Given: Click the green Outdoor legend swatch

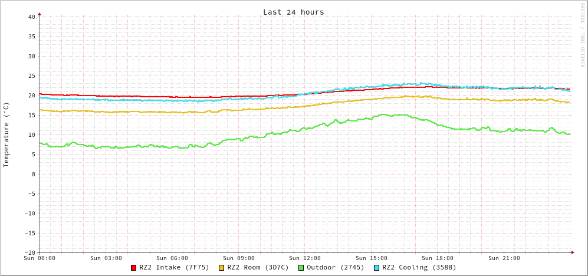Looking at the screenshot, I should (301, 268).
